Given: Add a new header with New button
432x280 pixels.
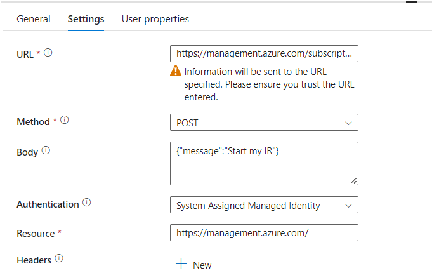Looking at the screenshot, I should 194,265.
